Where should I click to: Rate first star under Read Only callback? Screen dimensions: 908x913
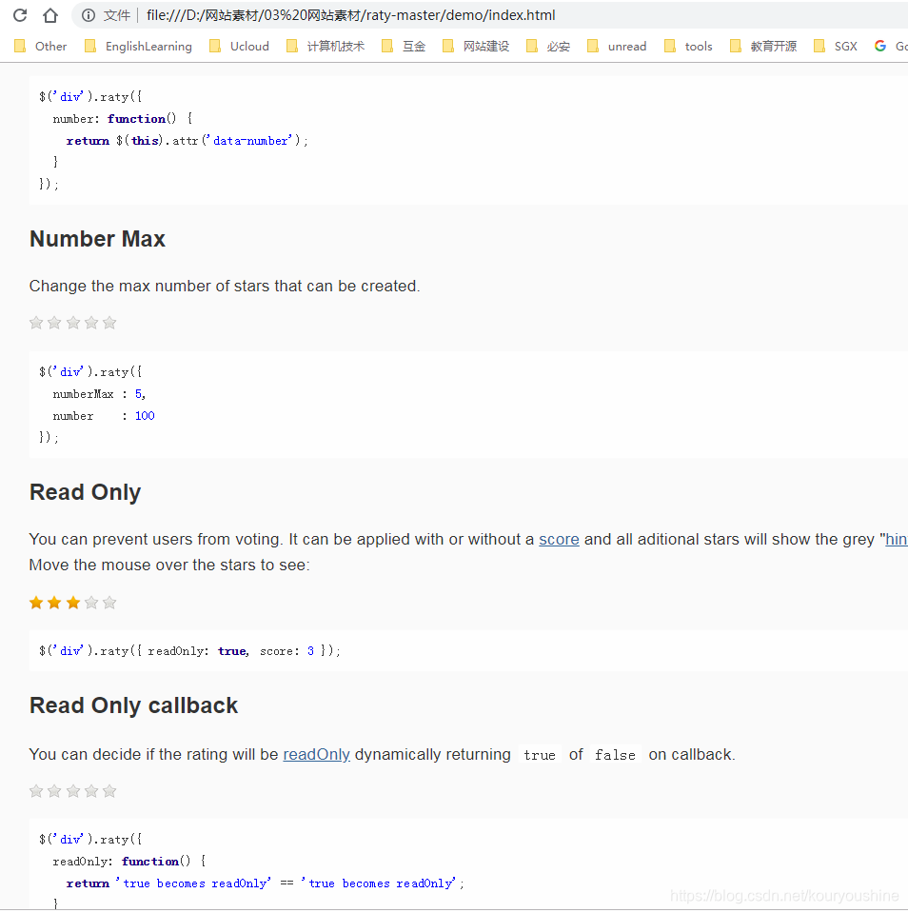click(x=36, y=791)
